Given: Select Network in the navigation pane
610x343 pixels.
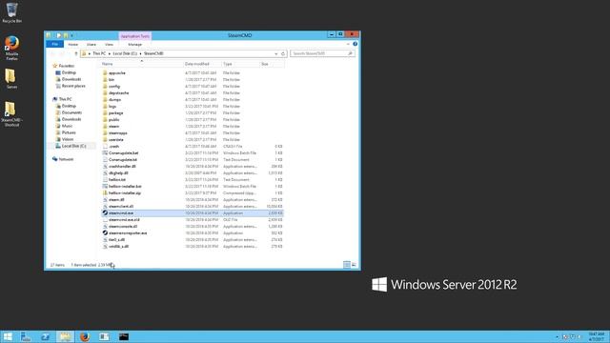Looking at the screenshot, I should (x=66, y=159).
